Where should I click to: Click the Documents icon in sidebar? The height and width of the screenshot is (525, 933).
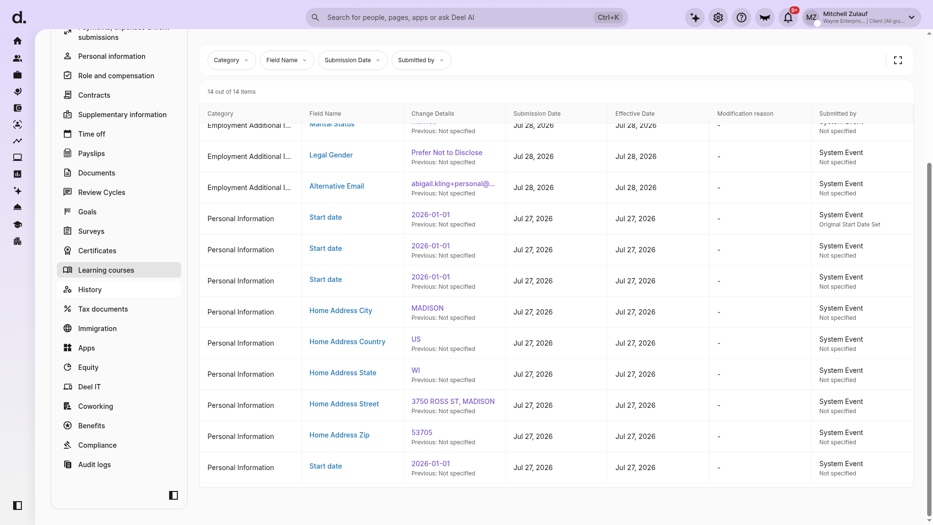coord(68,173)
